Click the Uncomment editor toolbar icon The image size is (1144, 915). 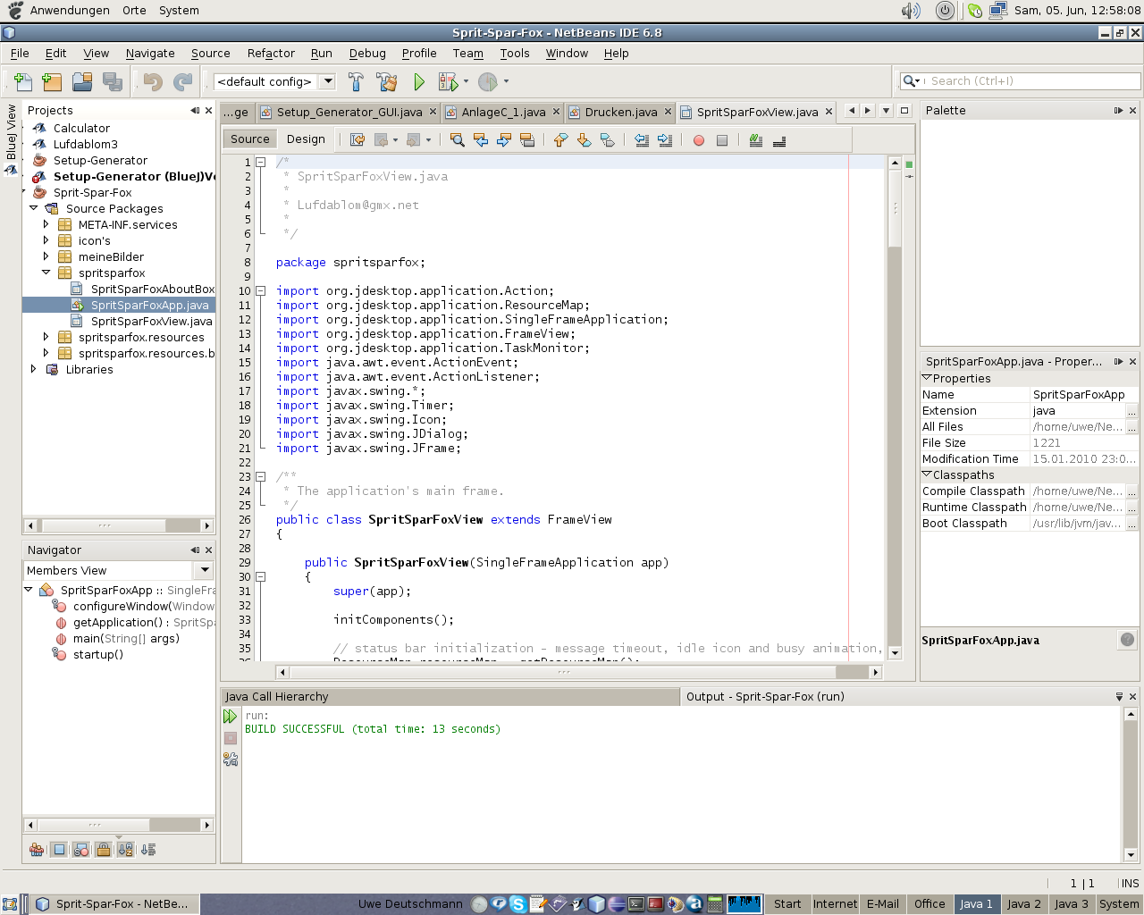778,140
